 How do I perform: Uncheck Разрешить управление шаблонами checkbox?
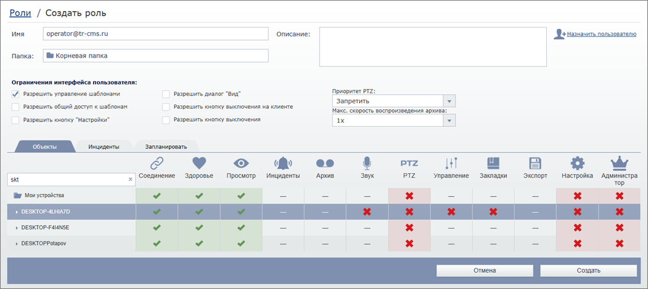pyautogui.click(x=15, y=94)
